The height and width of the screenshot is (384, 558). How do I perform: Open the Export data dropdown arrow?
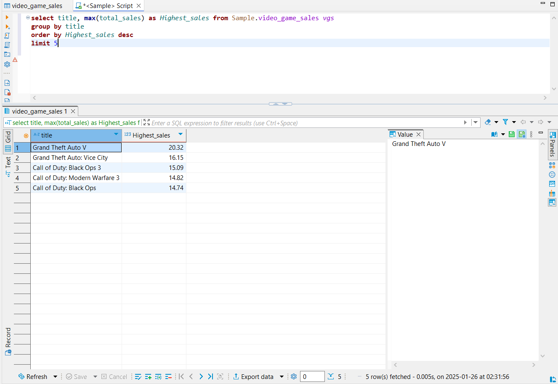pos(282,376)
